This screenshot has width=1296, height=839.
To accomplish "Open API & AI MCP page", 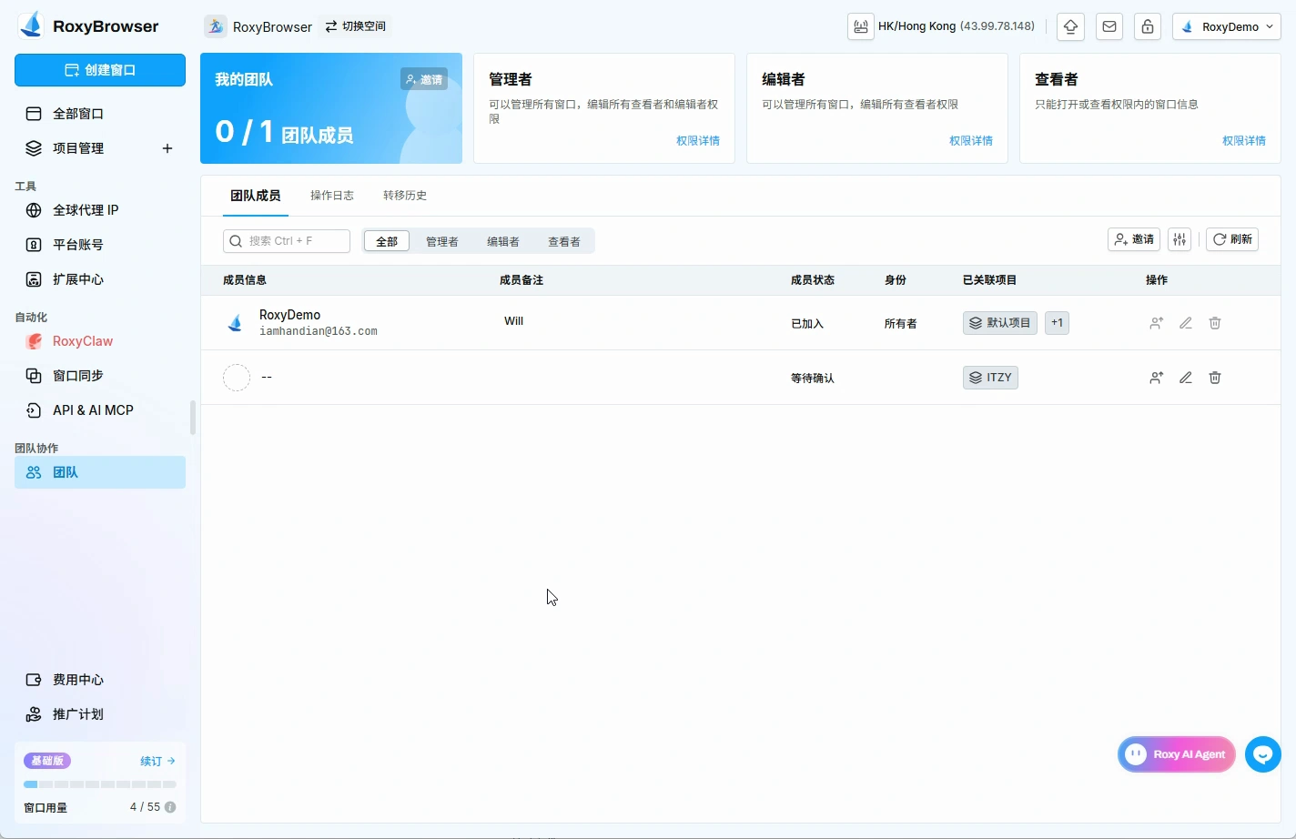I will click(100, 410).
